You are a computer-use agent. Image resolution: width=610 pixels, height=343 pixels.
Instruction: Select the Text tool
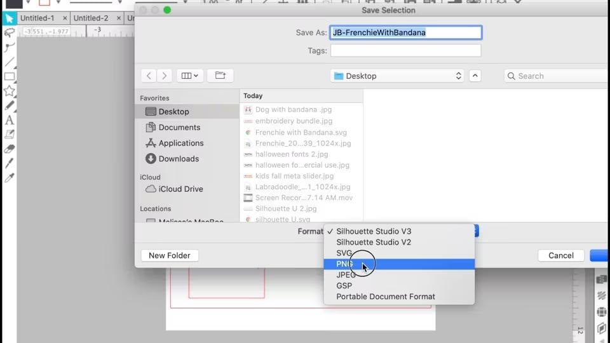[10, 120]
